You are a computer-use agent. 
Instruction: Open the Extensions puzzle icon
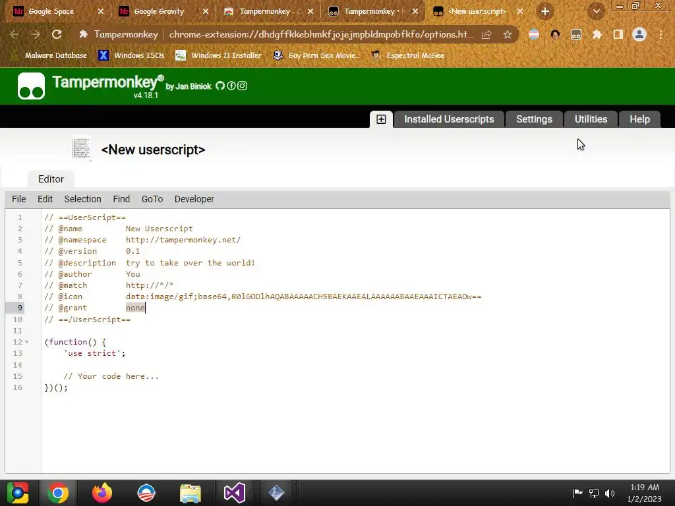pyautogui.click(x=597, y=34)
